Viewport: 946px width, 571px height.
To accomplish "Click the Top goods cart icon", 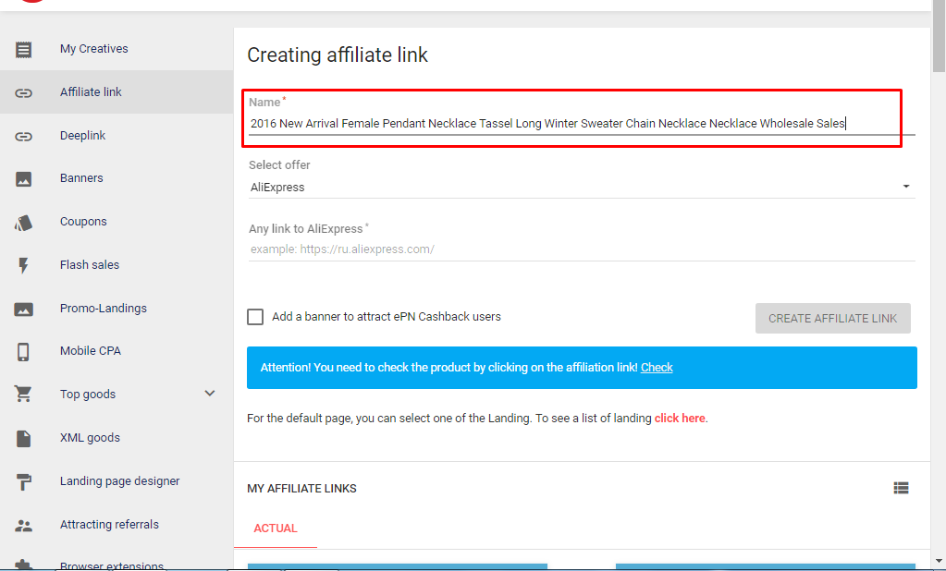I will click(x=23, y=395).
